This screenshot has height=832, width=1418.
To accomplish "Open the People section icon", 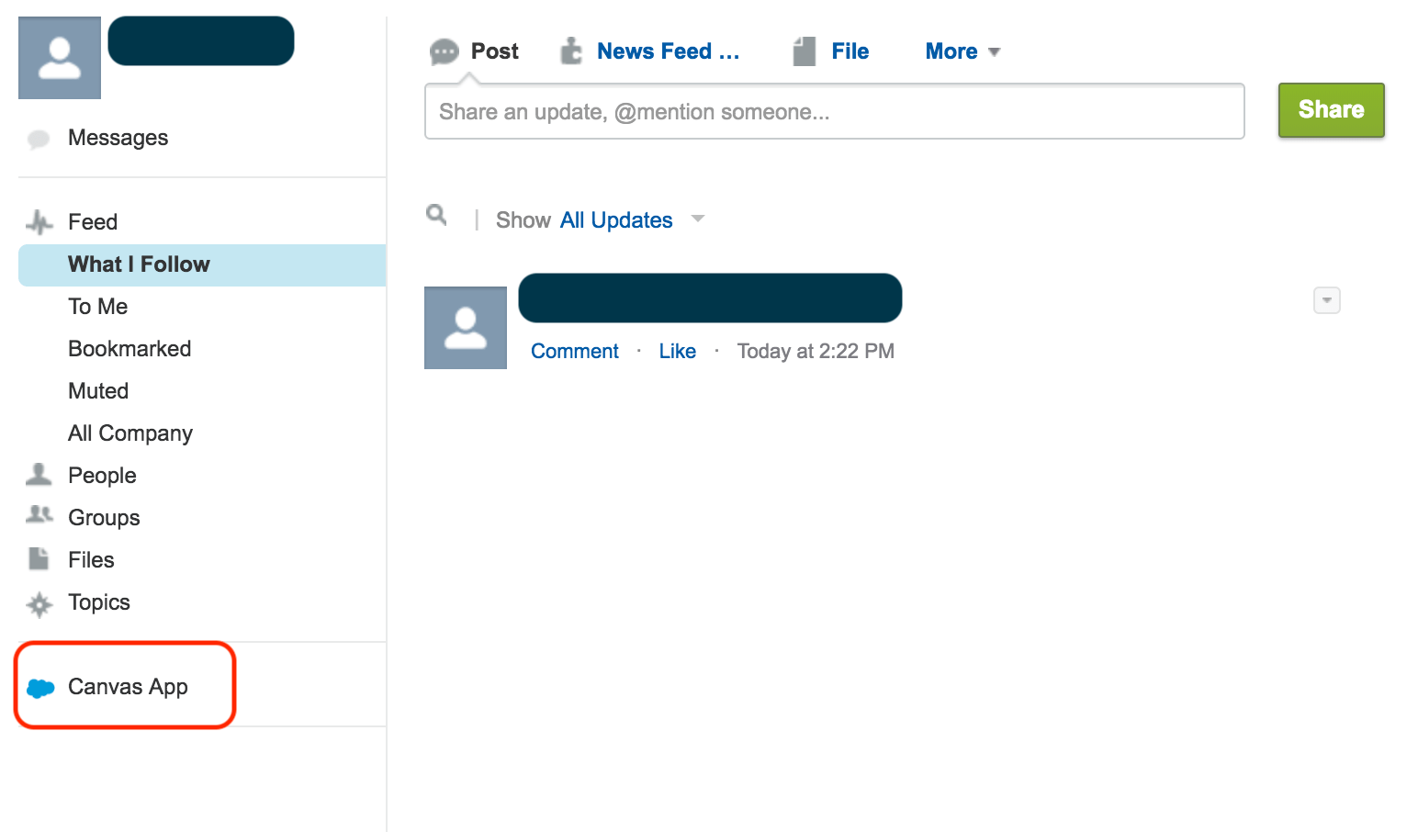I will [x=39, y=474].
